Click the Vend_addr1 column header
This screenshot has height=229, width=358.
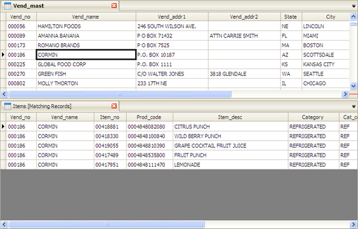click(172, 16)
